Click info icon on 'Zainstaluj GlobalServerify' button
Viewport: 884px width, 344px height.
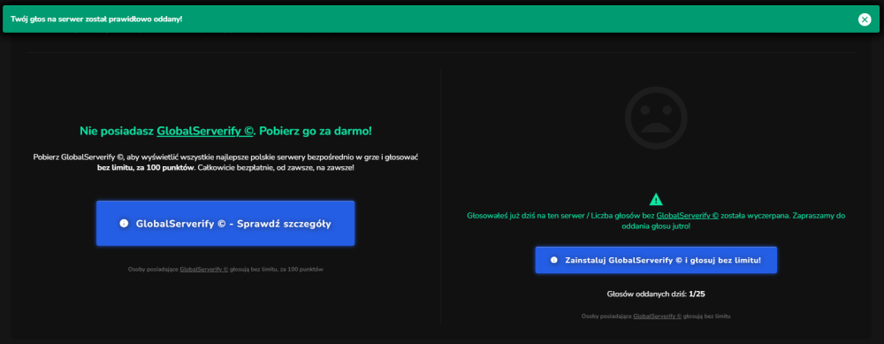553,260
